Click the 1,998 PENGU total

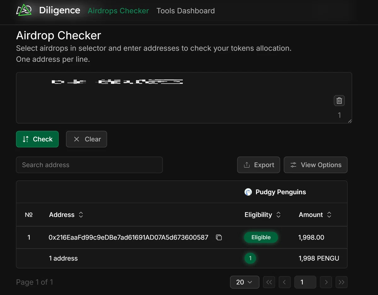pyautogui.click(x=319, y=258)
